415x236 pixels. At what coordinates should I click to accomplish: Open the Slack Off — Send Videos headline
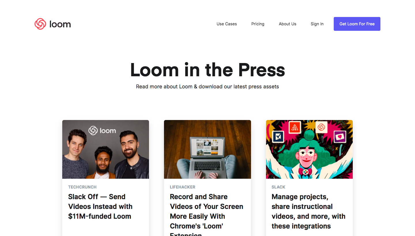[100, 206]
